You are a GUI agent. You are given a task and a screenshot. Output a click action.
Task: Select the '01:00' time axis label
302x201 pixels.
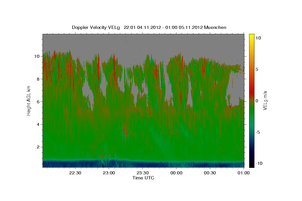coord(243,173)
